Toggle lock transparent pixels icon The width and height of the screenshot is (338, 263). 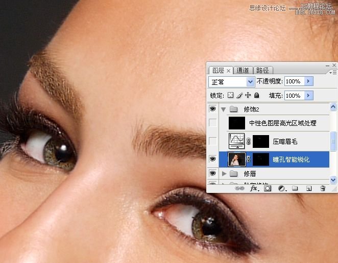coord(230,95)
